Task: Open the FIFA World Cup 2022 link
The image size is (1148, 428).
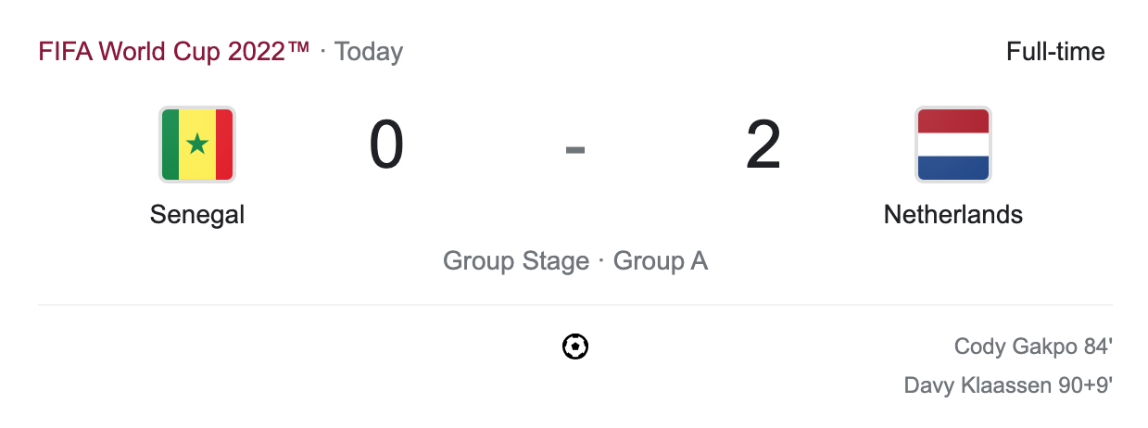Action: 173,51
